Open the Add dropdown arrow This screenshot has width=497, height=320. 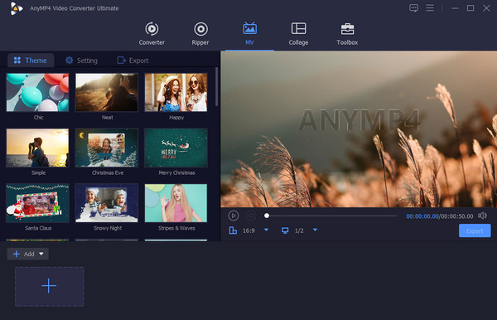tap(41, 254)
